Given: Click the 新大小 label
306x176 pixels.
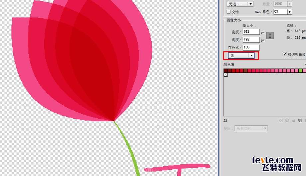Looking at the screenshot, I should [x=249, y=26].
